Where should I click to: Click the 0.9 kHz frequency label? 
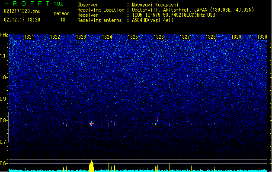4,99
